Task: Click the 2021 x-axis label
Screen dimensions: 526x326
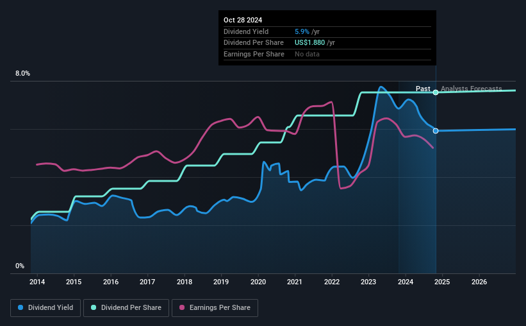Action: [295, 282]
